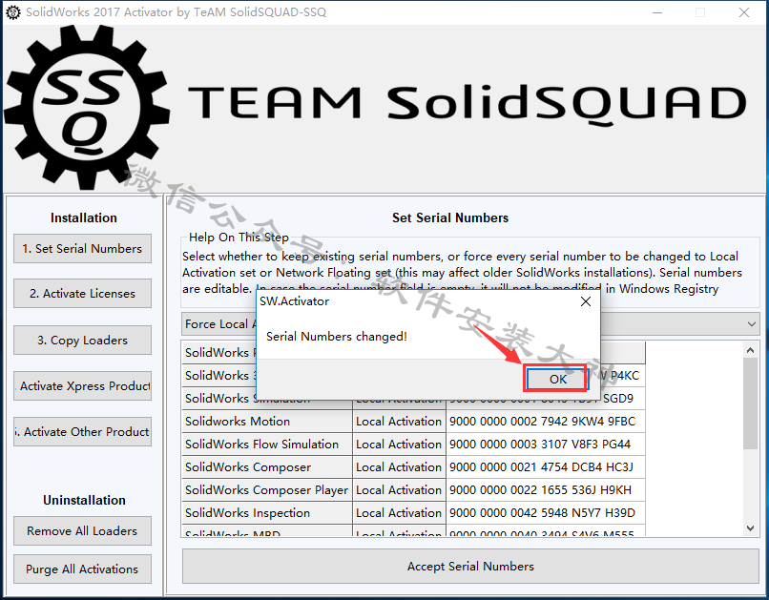Edit serial field ending in 9KW4 9FBC
The height and width of the screenshot is (600, 769).
(546, 421)
